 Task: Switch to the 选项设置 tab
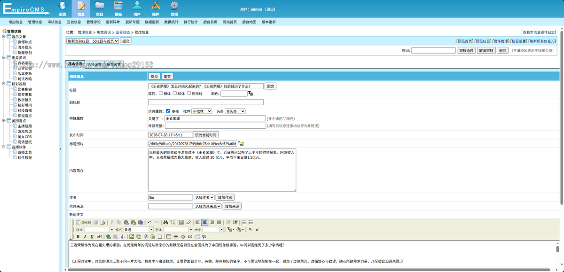94,64
